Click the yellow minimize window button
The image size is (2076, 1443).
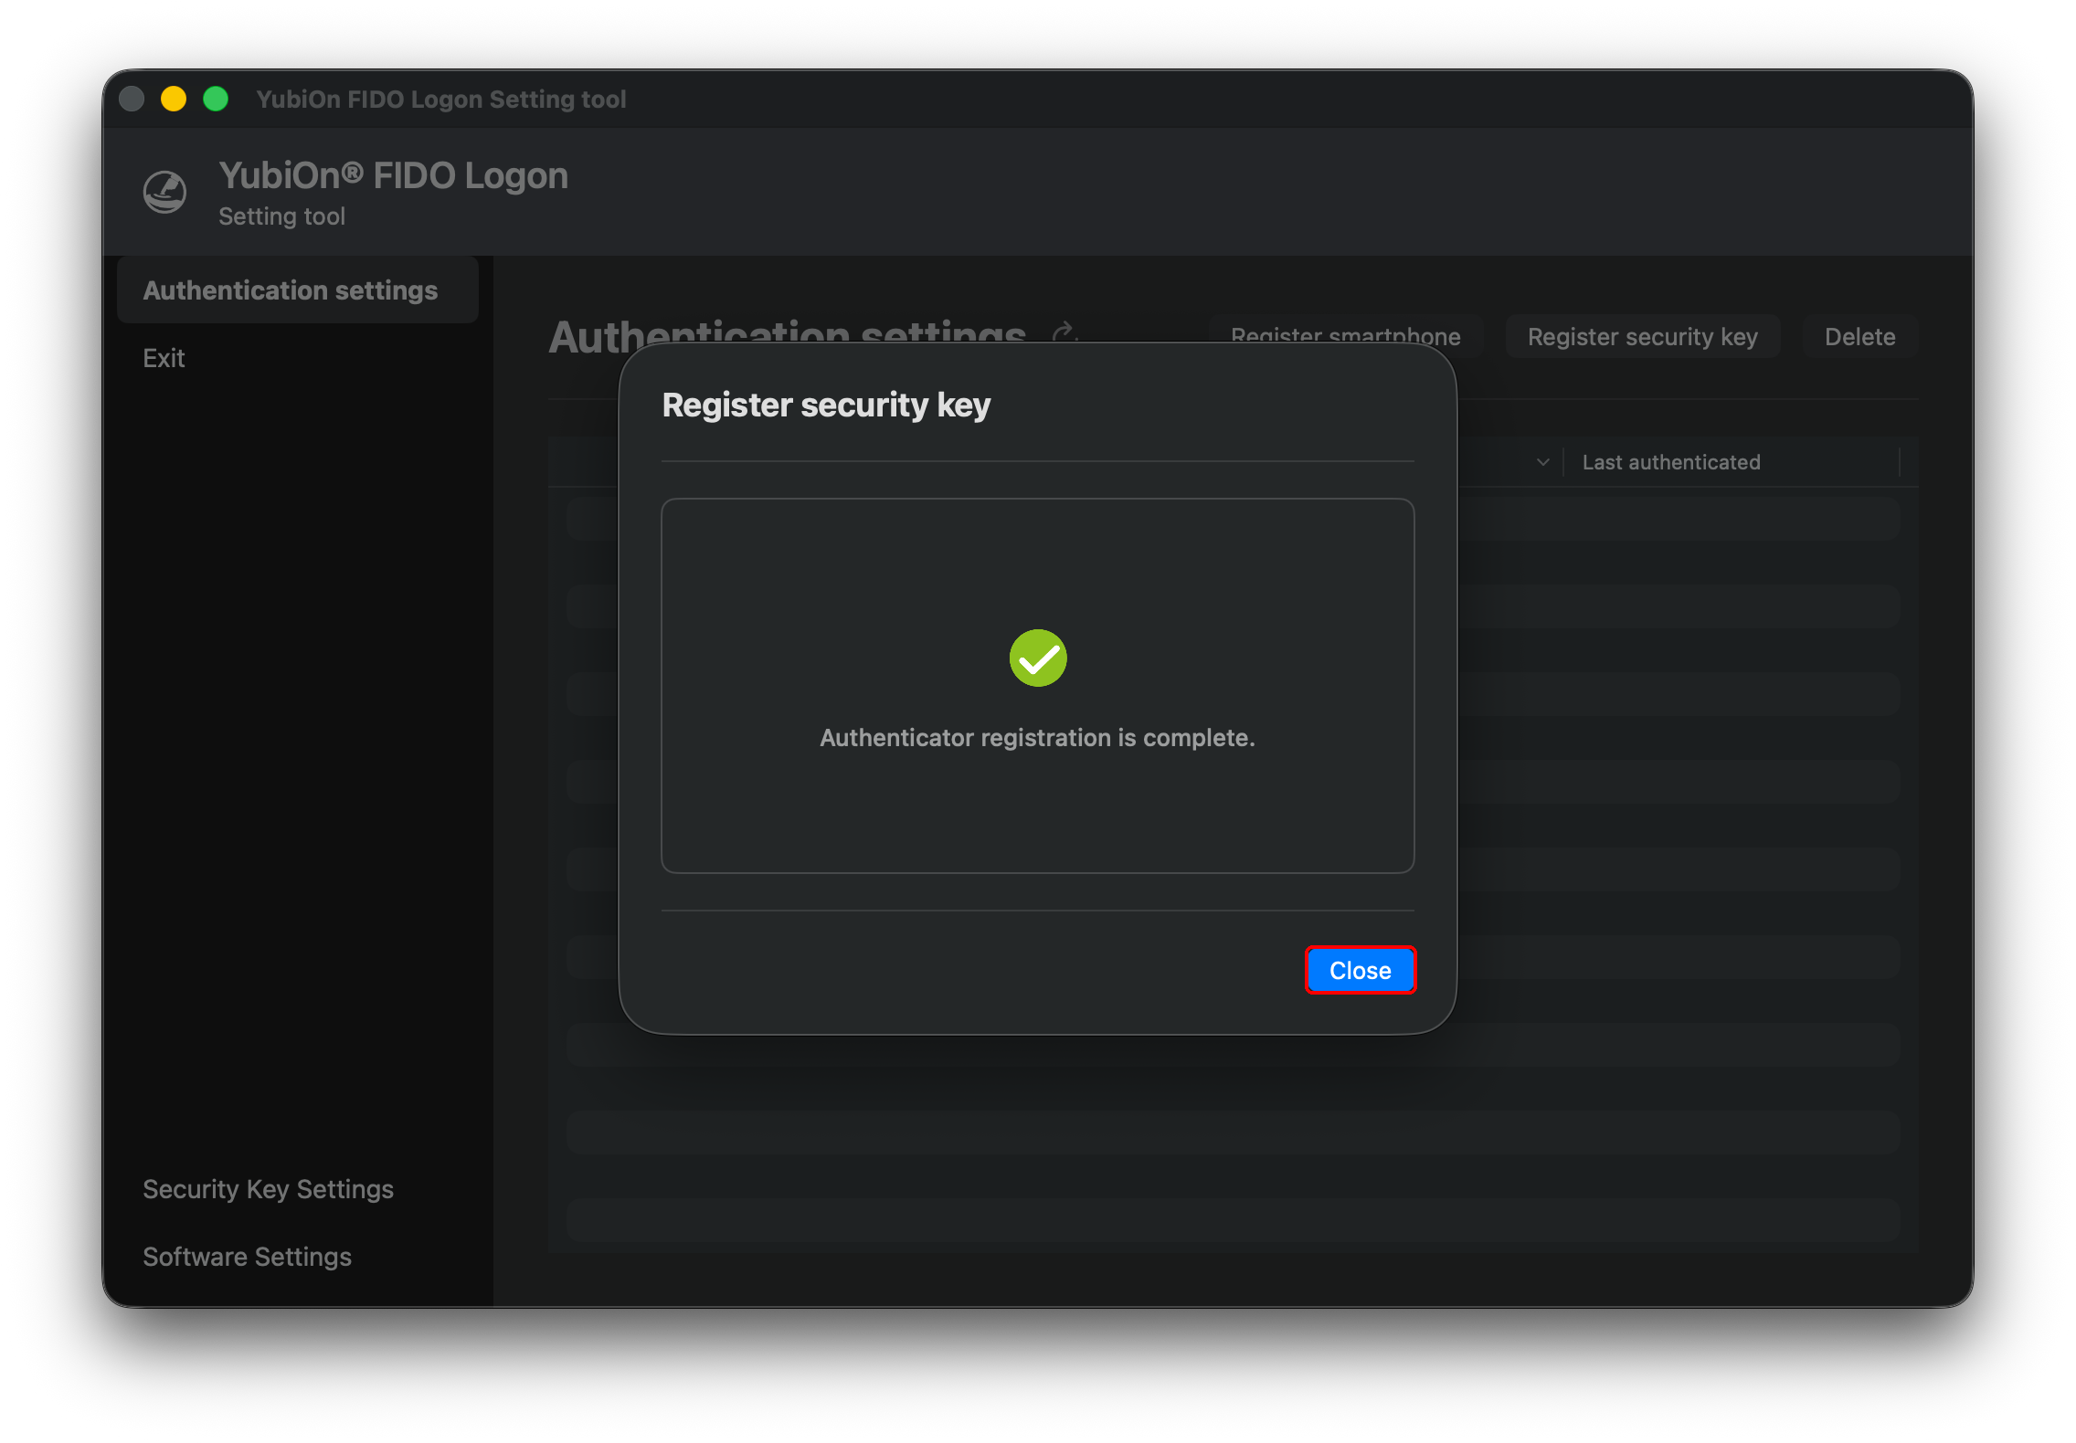(x=174, y=99)
